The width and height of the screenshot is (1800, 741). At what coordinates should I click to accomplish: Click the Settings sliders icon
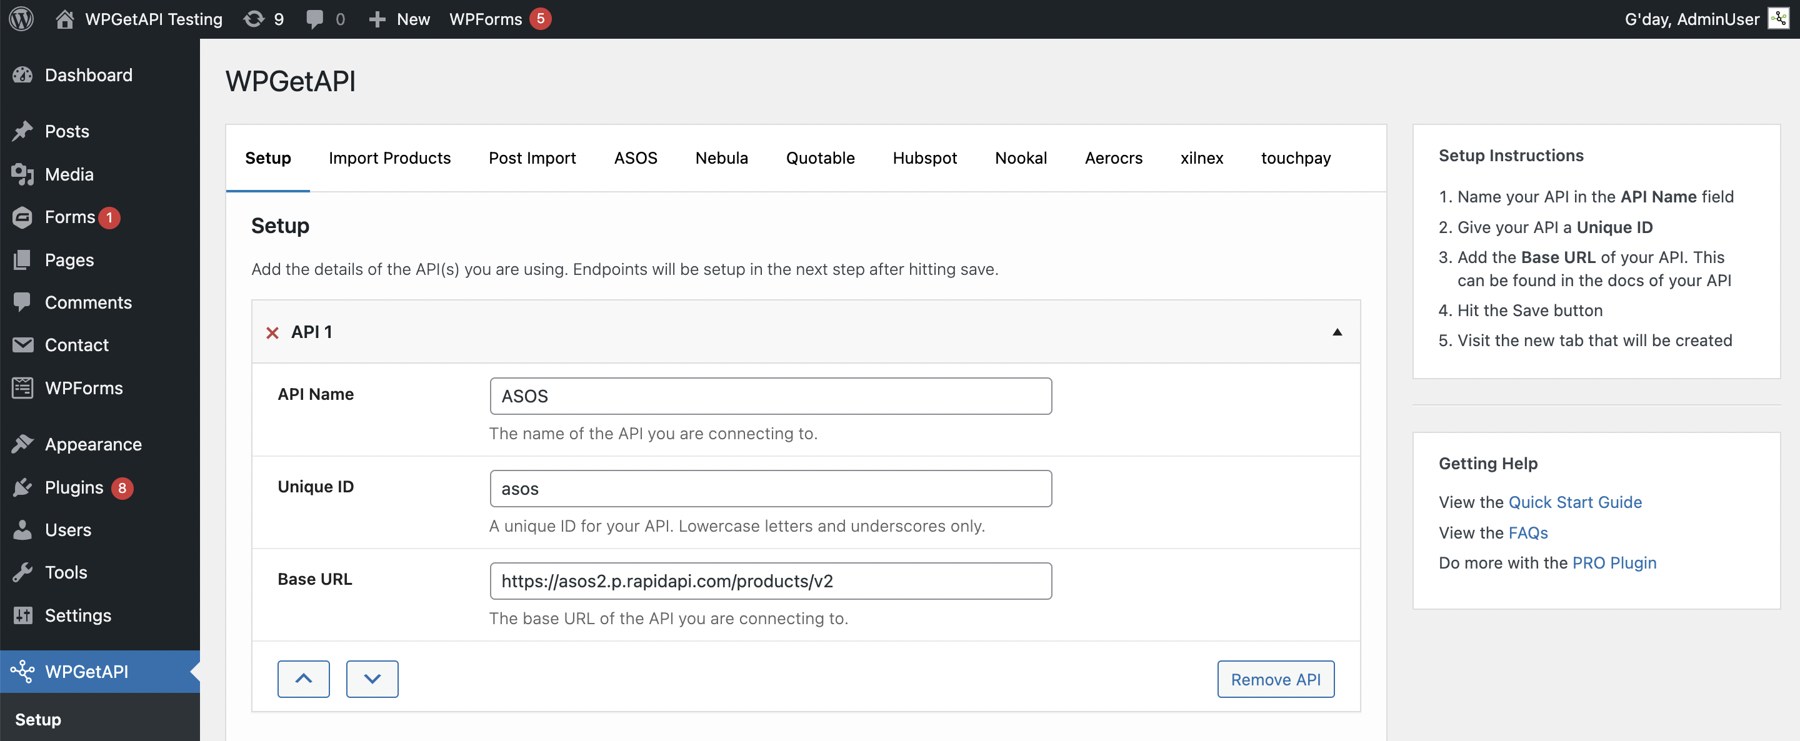click(x=22, y=615)
